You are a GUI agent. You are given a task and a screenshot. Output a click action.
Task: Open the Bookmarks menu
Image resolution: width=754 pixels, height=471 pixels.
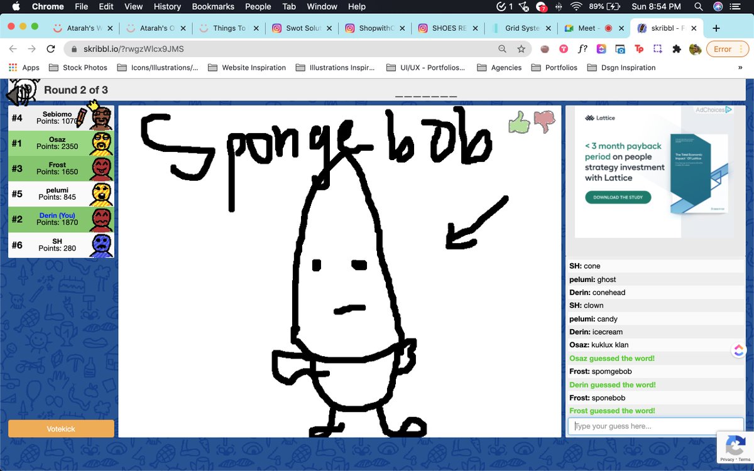pyautogui.click(x=213, y=6)
